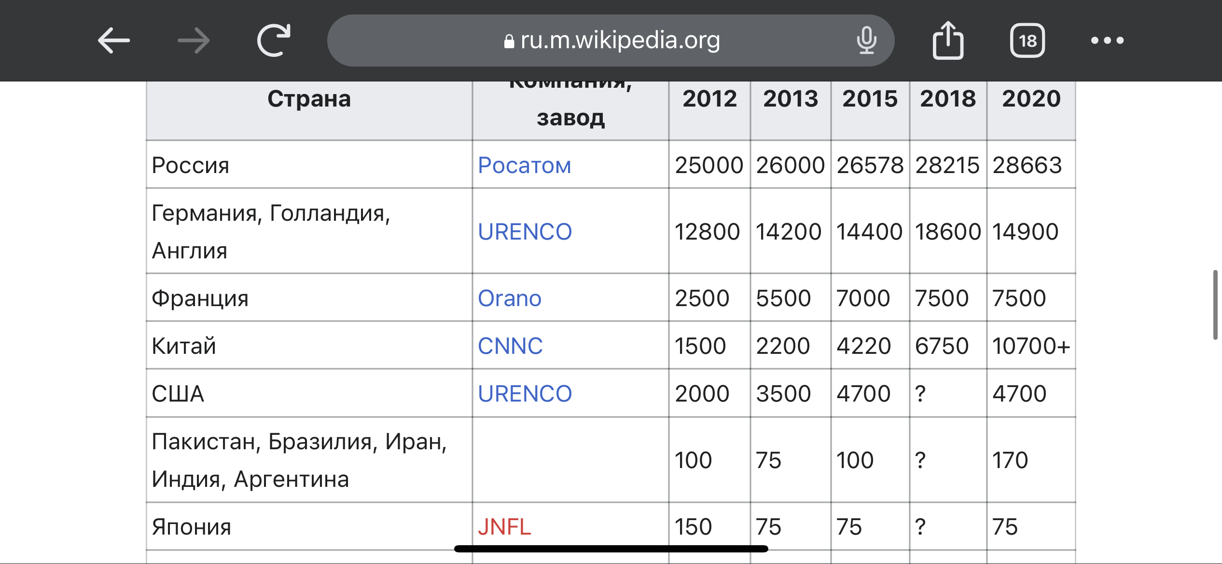Click the page scrollbar thumb
This screenshot has width=1222, height=564.
(1215, 305)
